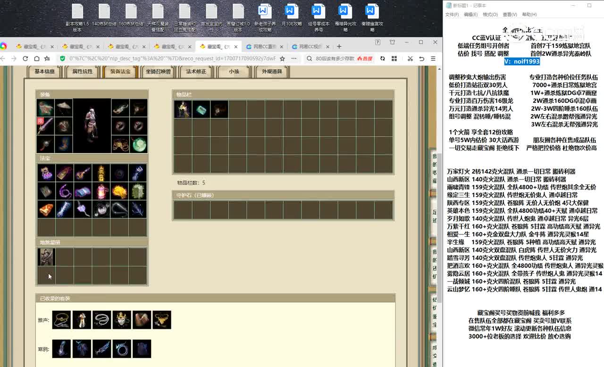Open the 查看(V) menu in Notepad
604x367 pixels.
coord(510,15)
